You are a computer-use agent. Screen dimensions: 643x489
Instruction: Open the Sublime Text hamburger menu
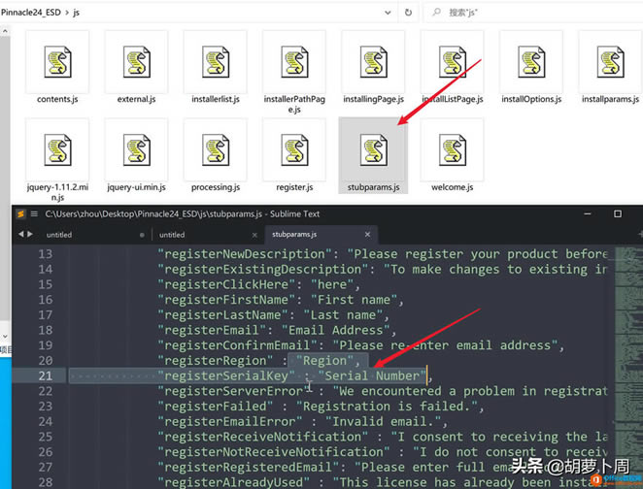34,213
